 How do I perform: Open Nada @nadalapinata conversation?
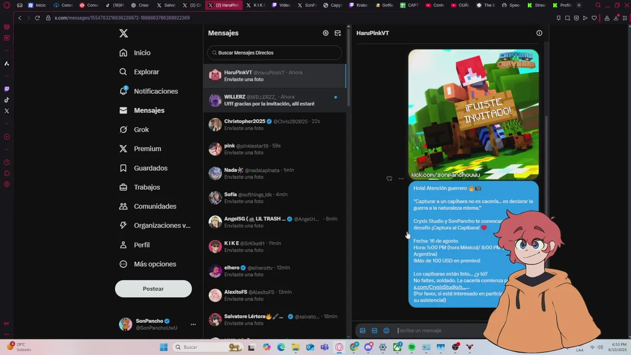click(275, 174)
